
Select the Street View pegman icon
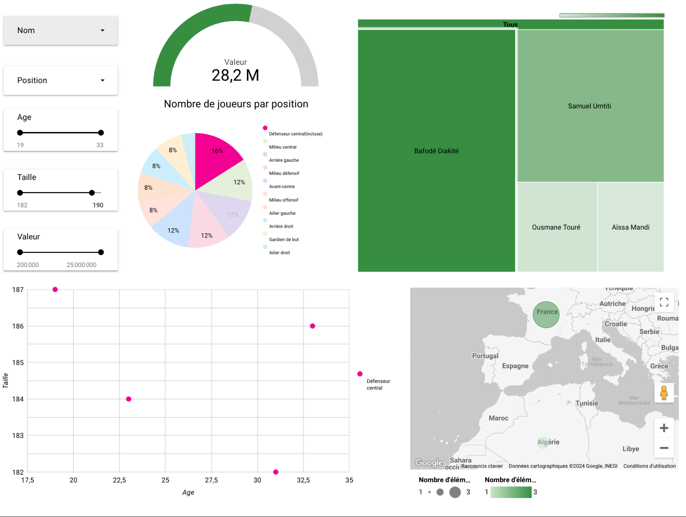point(664,393)
